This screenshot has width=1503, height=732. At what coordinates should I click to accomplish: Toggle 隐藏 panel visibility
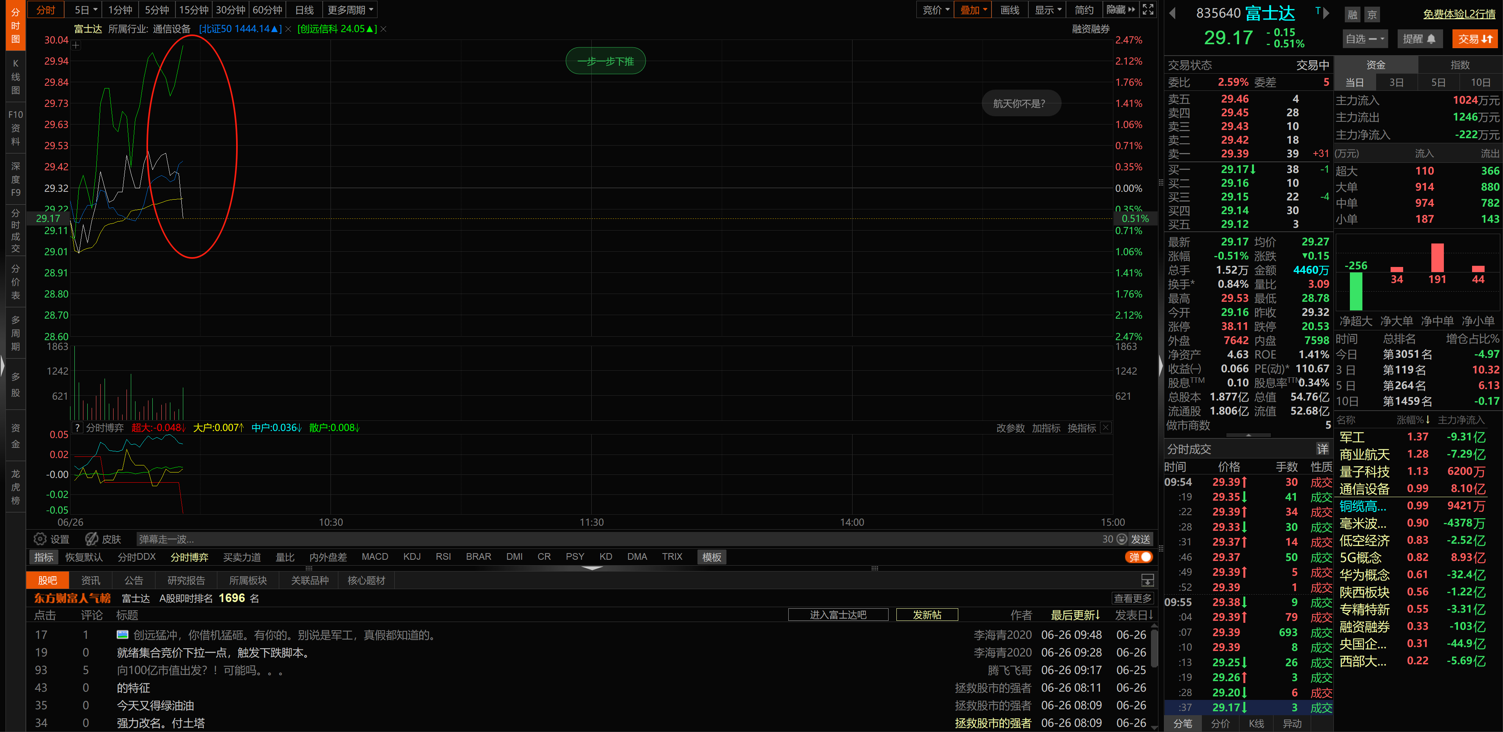coord(1120,10)
